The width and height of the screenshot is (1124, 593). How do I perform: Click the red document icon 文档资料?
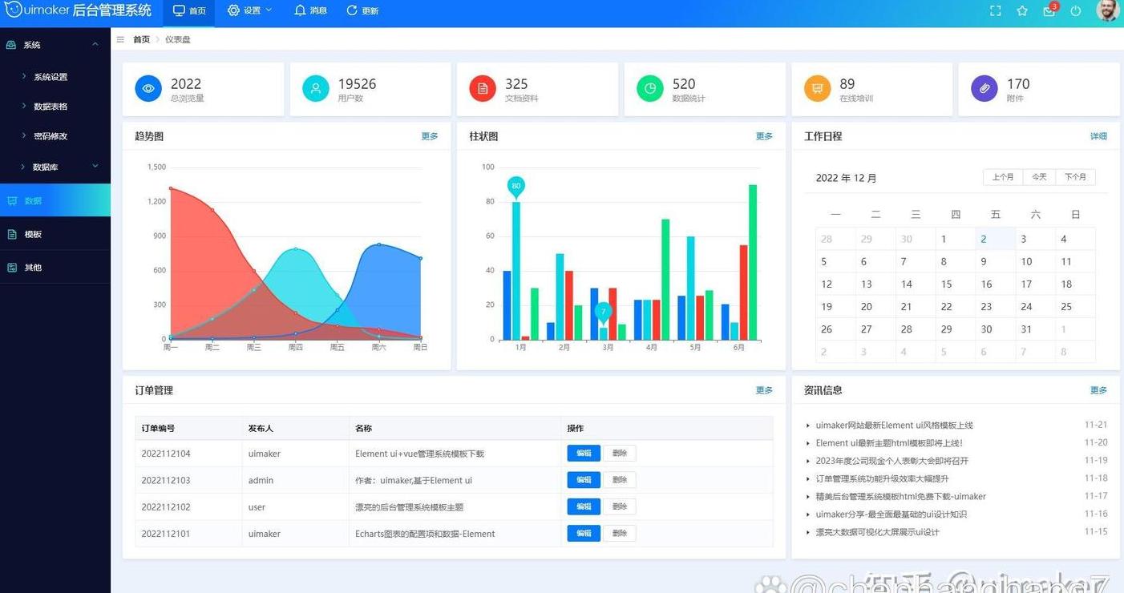point(483,88)
